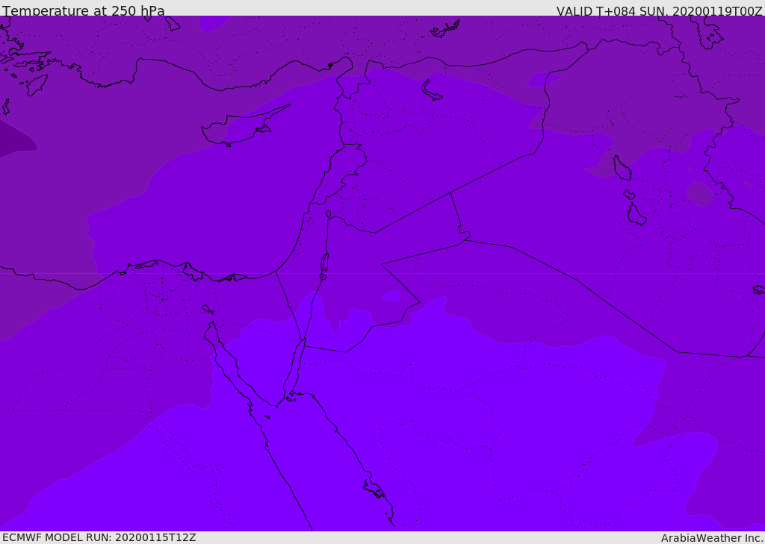Click the island of Cyprus on the map
765x544 pixels.
(x=241, y=128)
